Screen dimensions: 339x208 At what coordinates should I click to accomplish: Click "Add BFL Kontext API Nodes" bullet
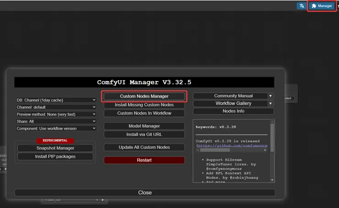tap(232, 175)
